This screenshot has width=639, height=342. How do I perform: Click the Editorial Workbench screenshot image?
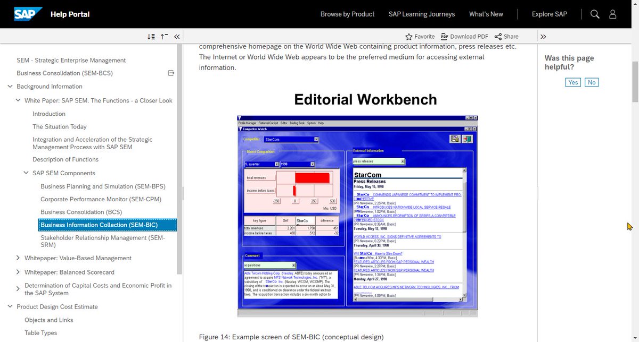click(357, 216)
